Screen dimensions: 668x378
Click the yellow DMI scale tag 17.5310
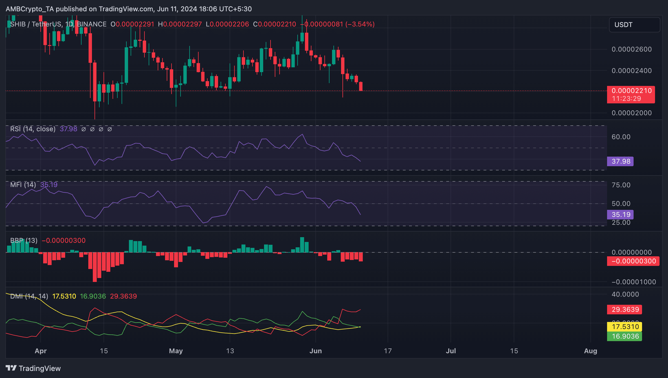[625, 327]
